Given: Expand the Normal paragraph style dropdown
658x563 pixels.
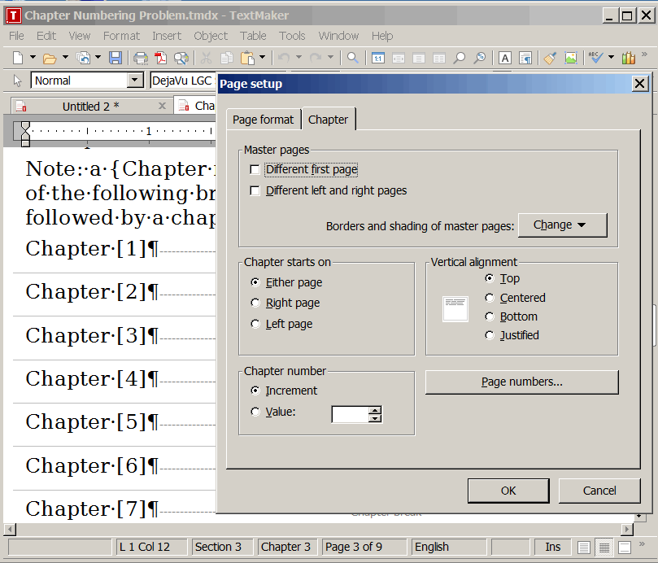Looking at the screenshot, I should pos(135,81).
